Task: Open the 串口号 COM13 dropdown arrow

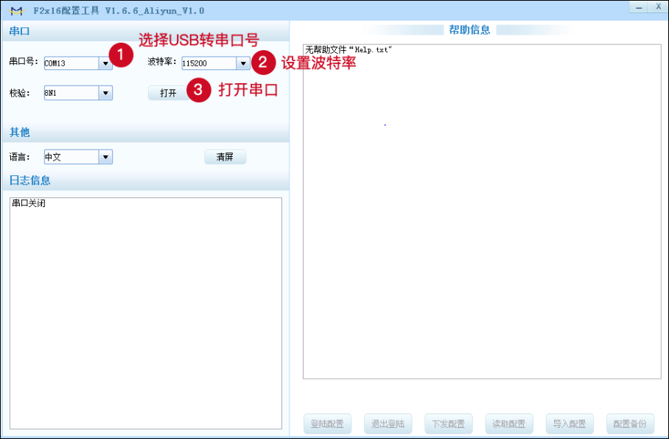Action: pos(105,63)
